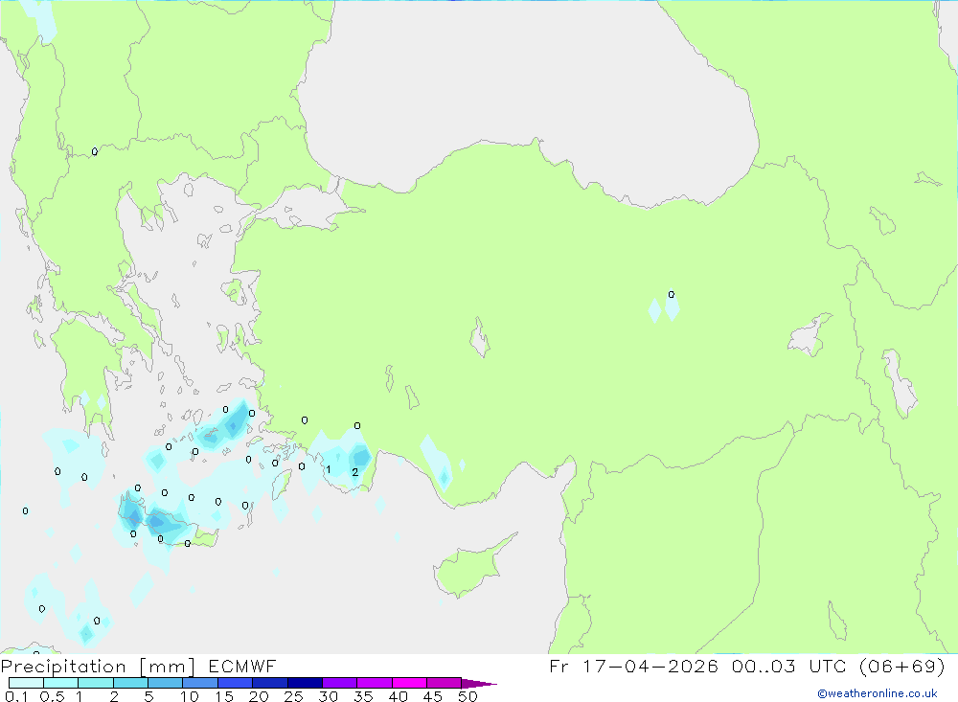Click the lightest cyan 0.1–0.5 legend swatch
Screen dimensions: 958x702
[x=26, y=683]
